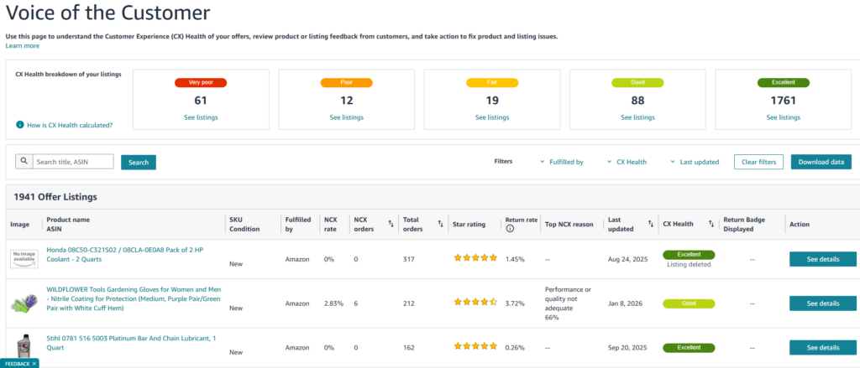This screenshot has width=860, height=368.
Task: Sort by Total orders arrows
Action: [x=439, y=224]
